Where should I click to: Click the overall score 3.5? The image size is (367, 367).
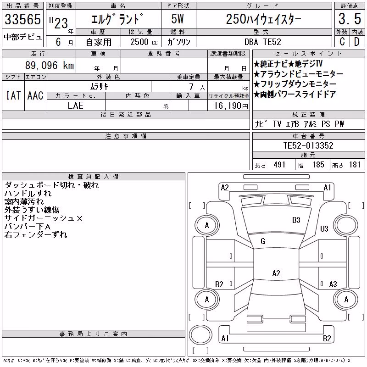pos(350,19)
